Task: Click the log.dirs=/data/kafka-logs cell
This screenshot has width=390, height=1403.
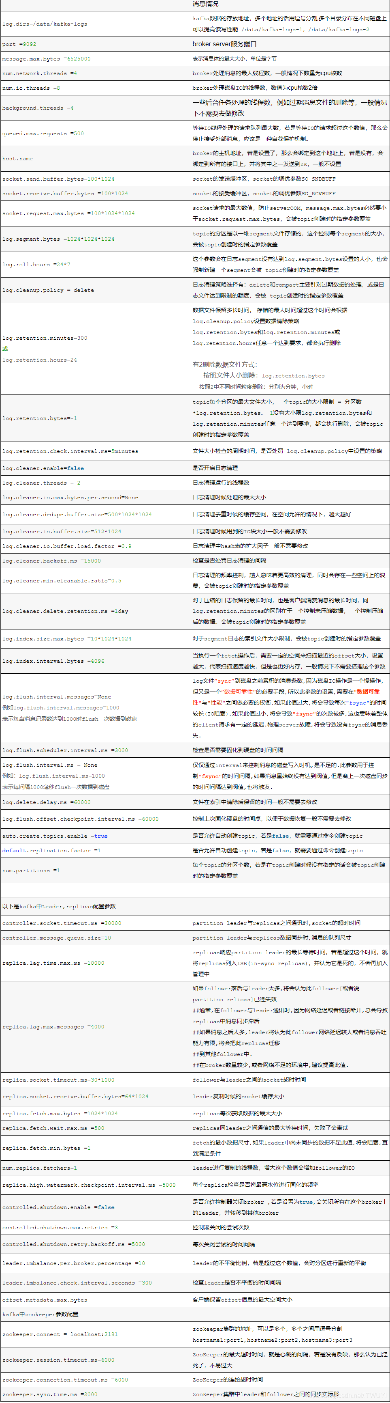Action: click(95, 24)
